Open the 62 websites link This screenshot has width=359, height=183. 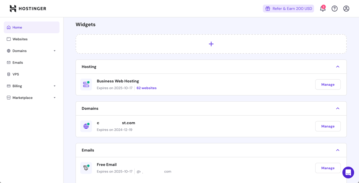pos(147,88)
